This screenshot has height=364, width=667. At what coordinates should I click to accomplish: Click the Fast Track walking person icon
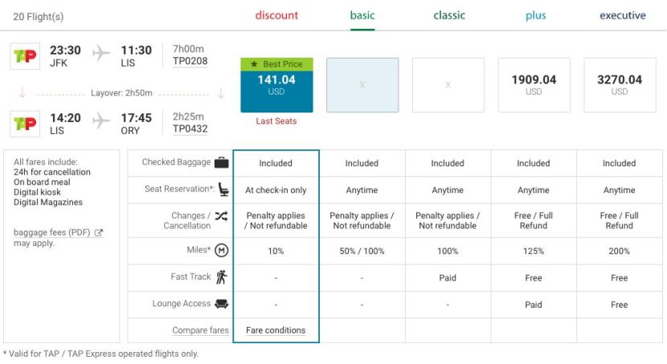point(221,277)
